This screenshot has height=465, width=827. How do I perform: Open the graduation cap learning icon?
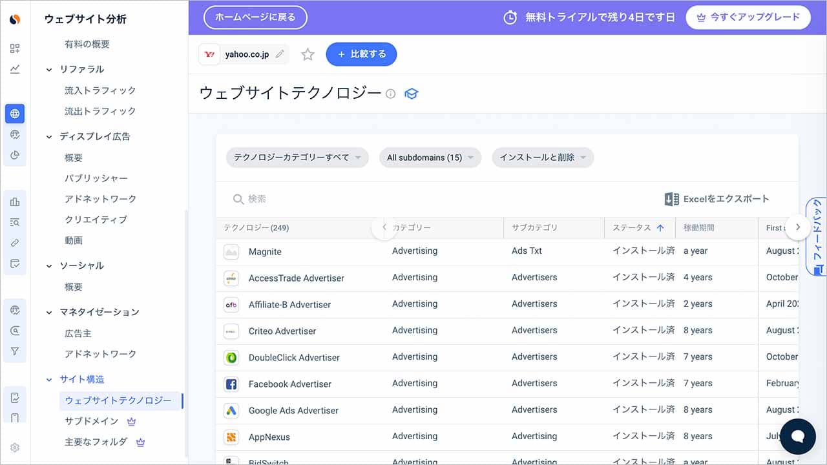pos(411,94)
